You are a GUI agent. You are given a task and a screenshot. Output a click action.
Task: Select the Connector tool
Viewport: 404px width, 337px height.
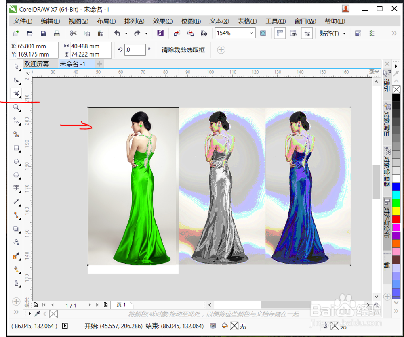point(16,215)
